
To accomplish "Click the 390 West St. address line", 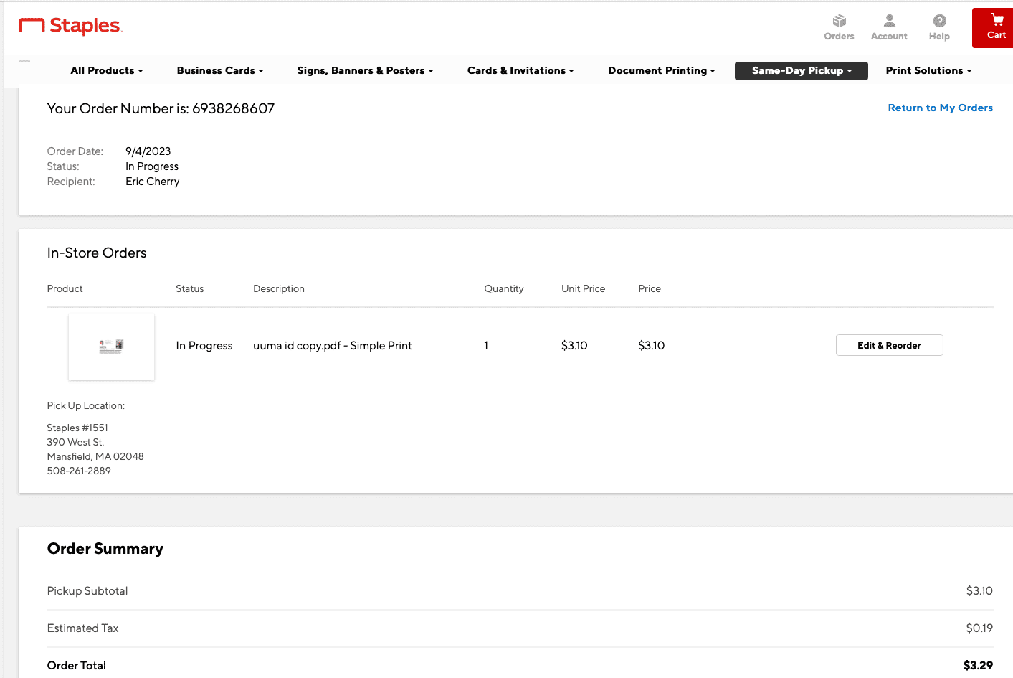I will pos(75,442).
